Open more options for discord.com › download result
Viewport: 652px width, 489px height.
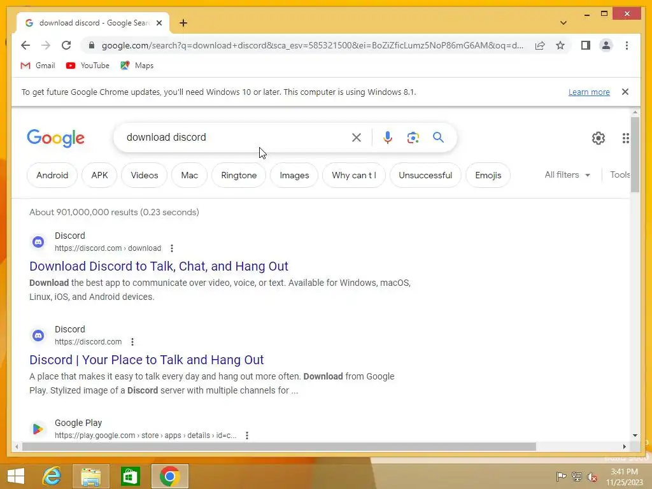(x=172, y=248)
